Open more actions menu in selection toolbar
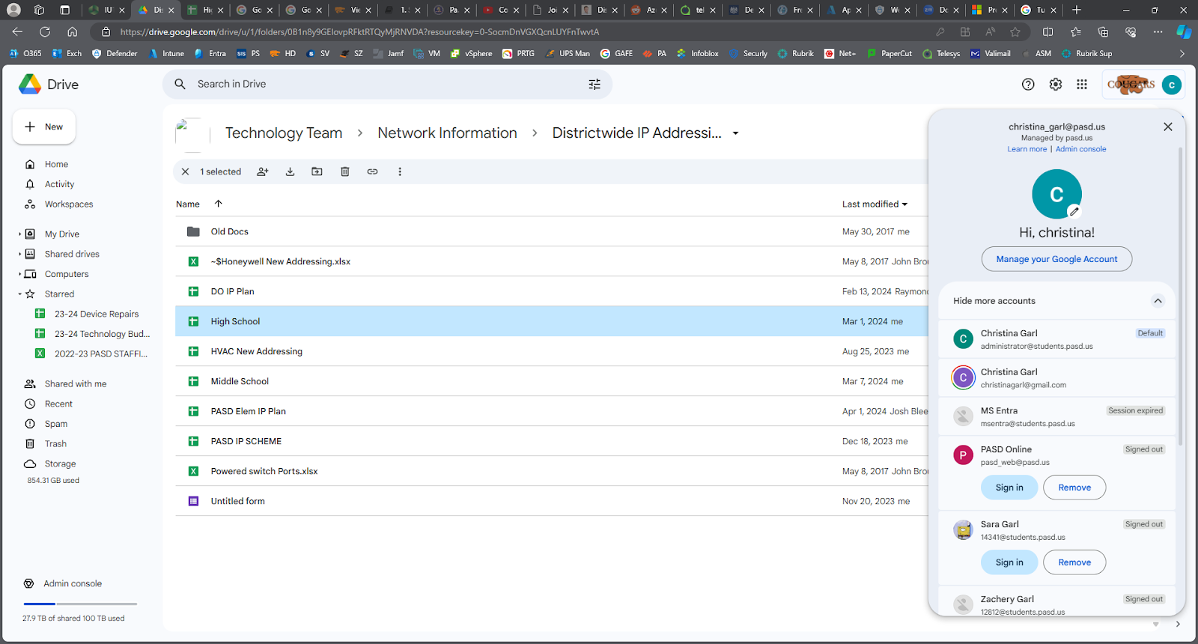This screenshot has width=1198, height=644. tap(400, 171)
